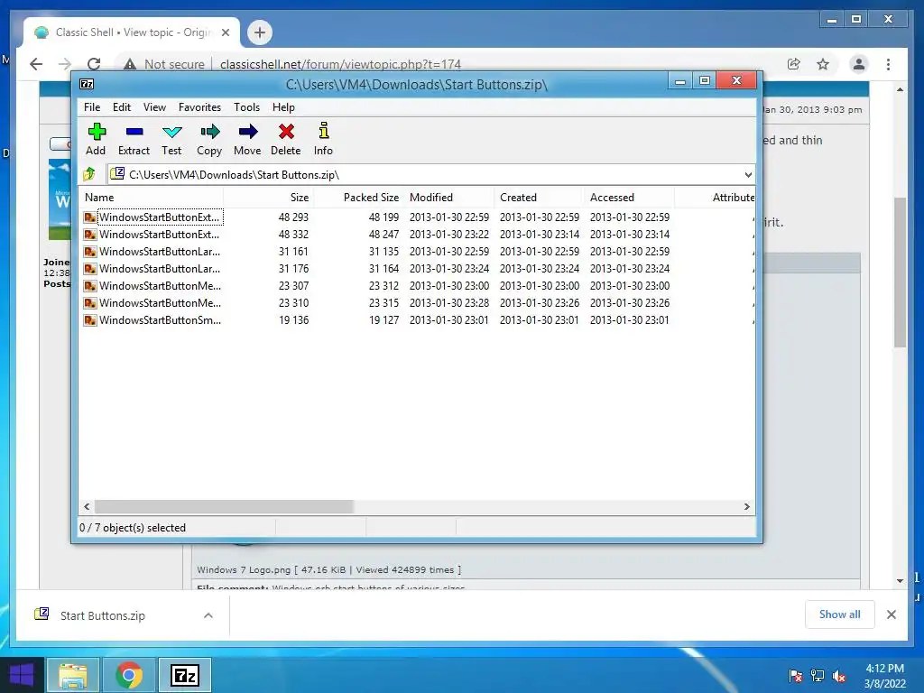
Task: Click modified date 2013-01-30 23:22
Action: [x=449, y=235]
